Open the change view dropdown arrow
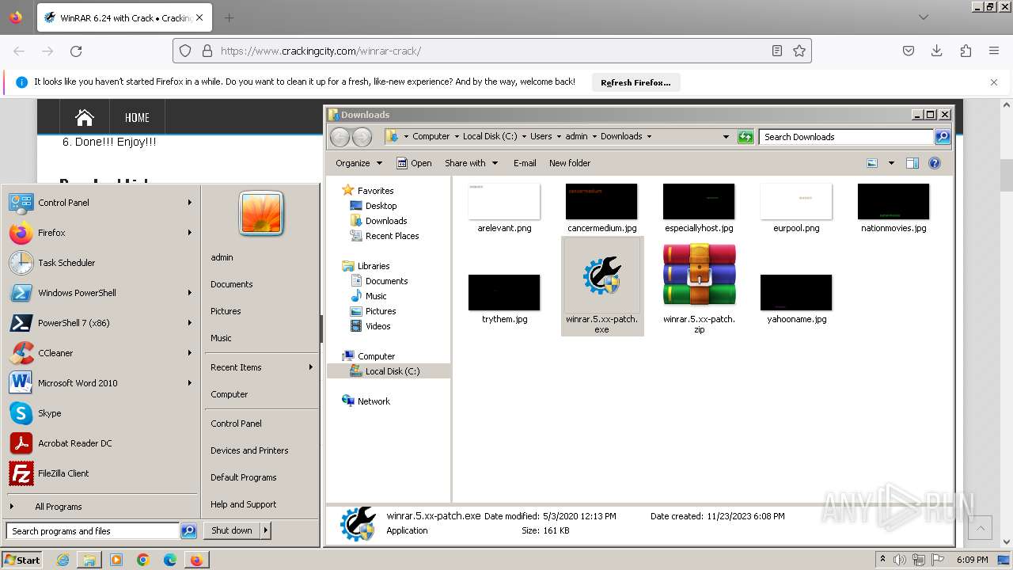 tap(891, 163)
